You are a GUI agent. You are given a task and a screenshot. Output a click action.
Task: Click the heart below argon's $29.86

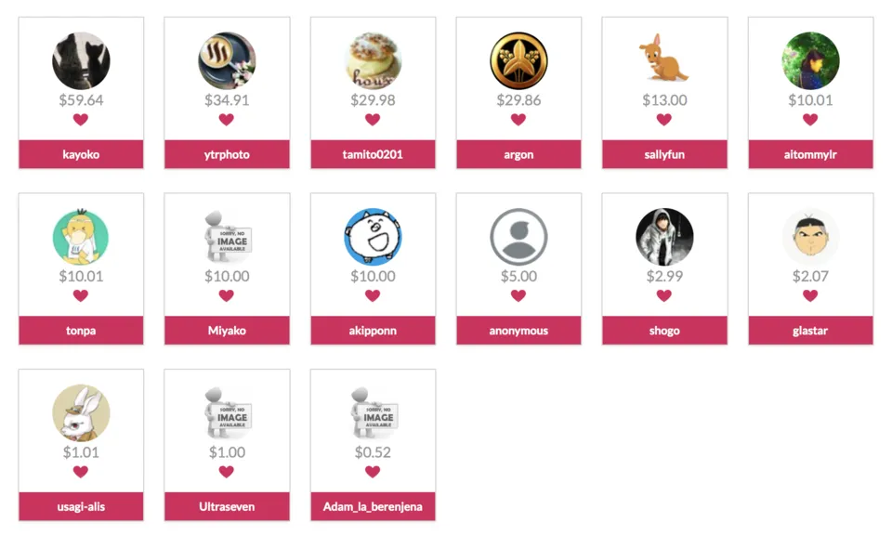pos(518,120)
